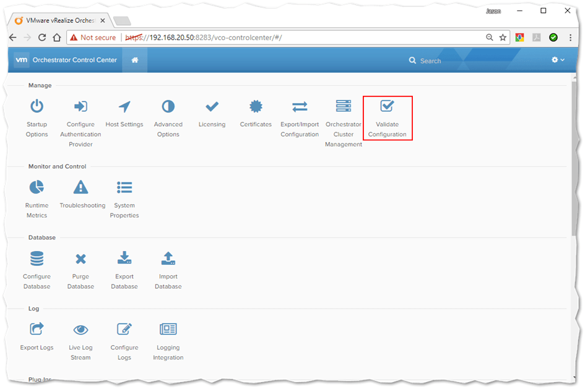Click the browser Back arrow

(x=12, y=38)
